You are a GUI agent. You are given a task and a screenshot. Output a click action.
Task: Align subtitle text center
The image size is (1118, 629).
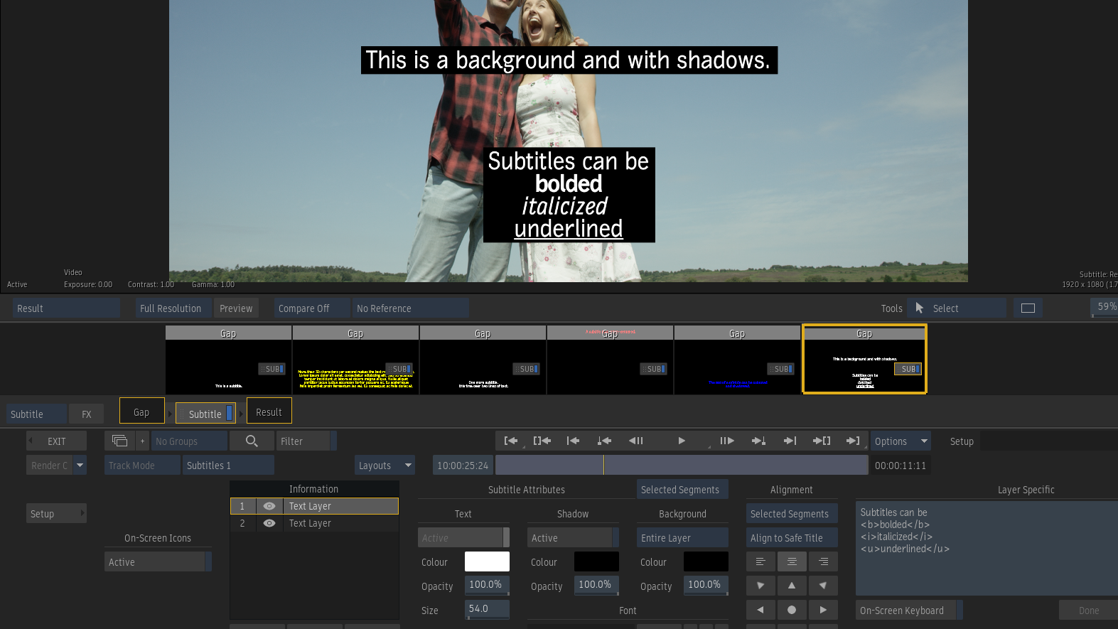coord(792,561)
